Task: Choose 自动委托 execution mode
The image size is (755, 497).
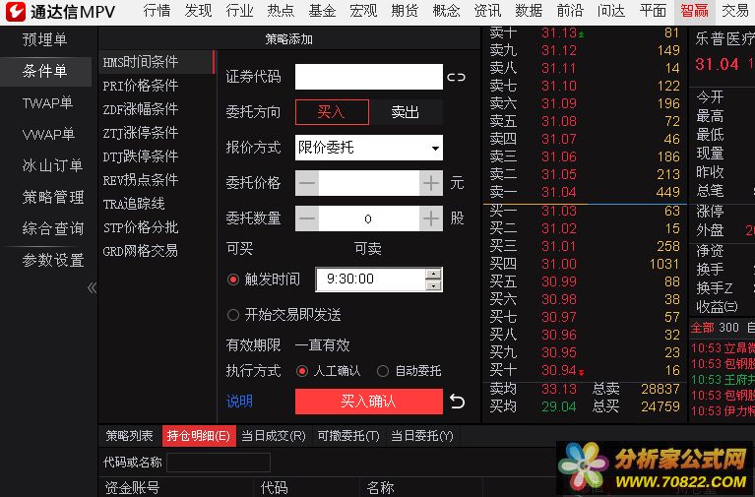Action: pos(383,371)
